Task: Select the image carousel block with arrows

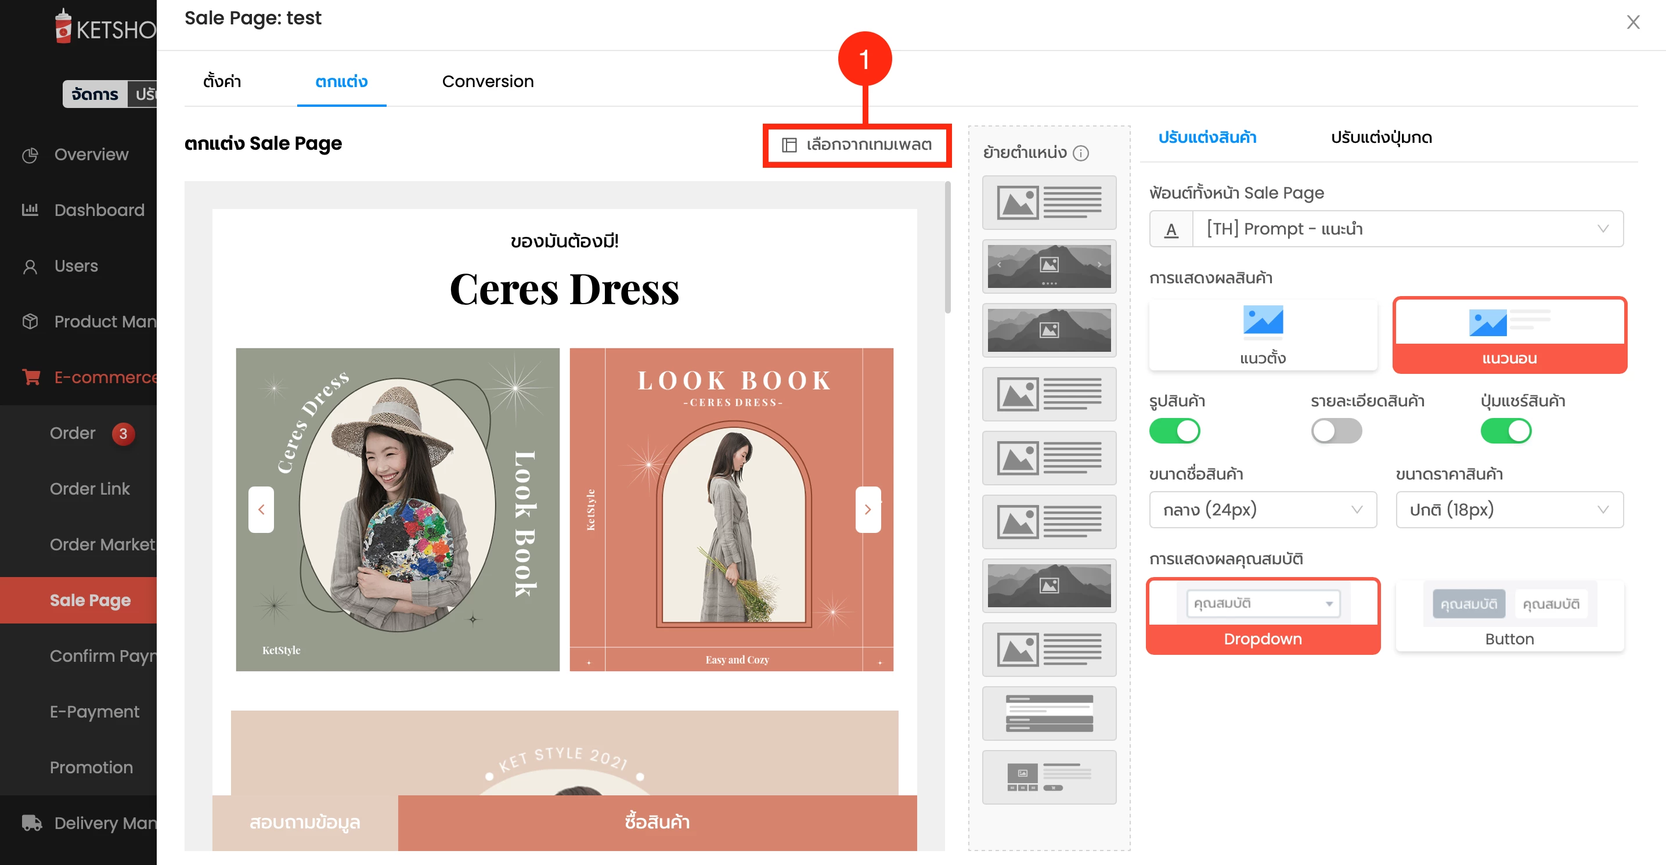Action: [1049, 266]
